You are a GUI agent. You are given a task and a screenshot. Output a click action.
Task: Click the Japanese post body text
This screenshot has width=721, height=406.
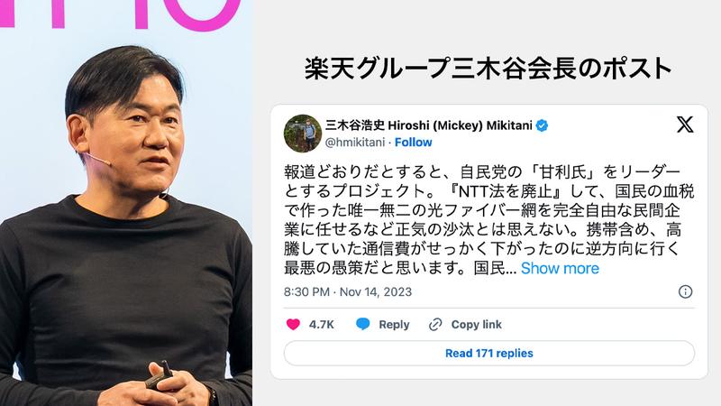tap(489, 220)
